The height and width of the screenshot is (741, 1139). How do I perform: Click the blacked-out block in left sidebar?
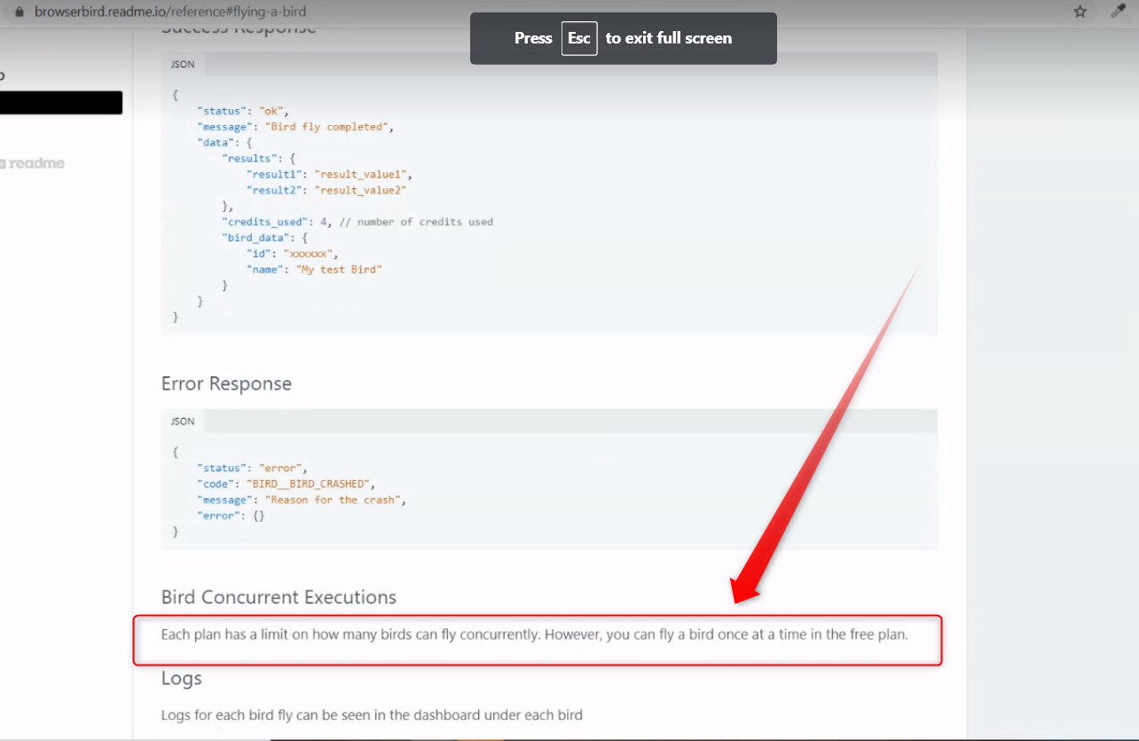[60, 103]
